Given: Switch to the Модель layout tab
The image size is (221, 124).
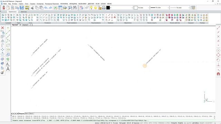Looking at the screenshot, I should click(21, 113).
